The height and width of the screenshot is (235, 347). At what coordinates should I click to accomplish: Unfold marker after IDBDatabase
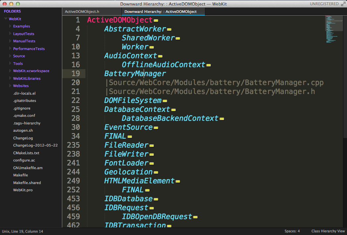tap(156, 199)
